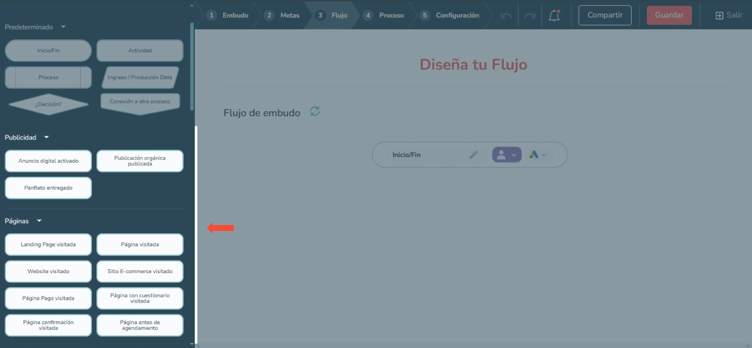Go to step 1 Embudo
The height and width of the screenshot is (348, 752).
pyautogui.click(x=228, y=15)
